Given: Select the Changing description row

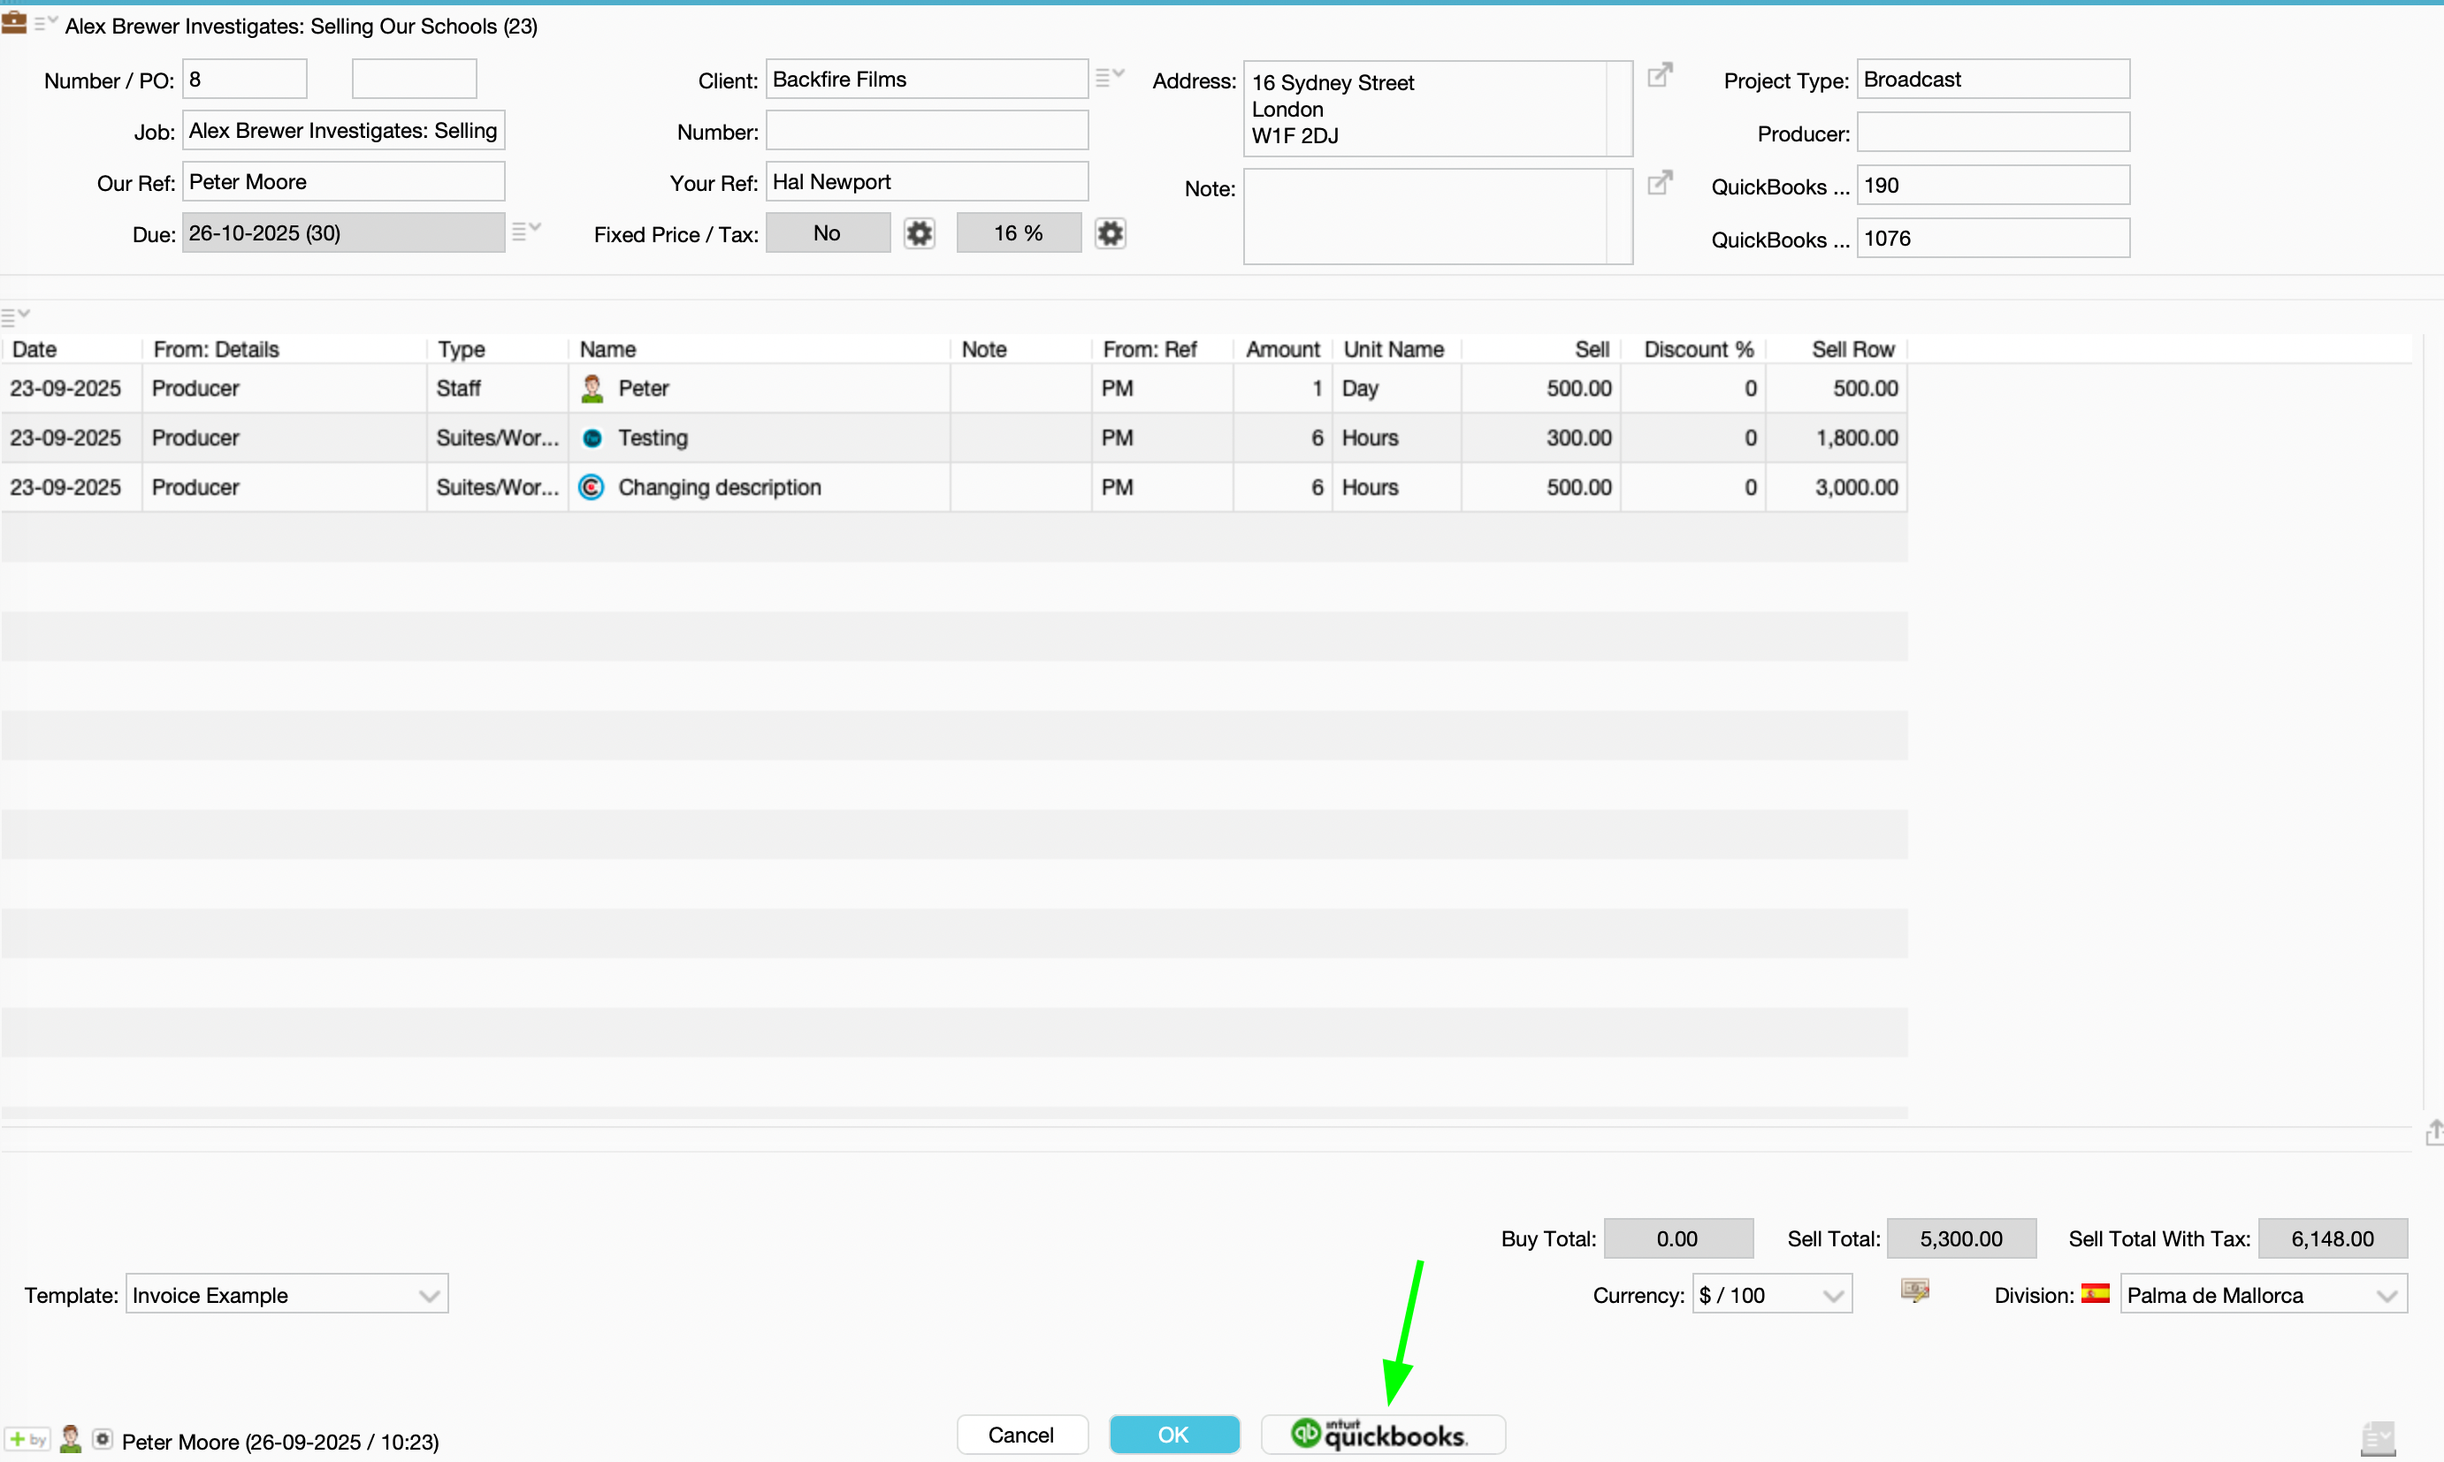Looking at the screenshot, I should coord(720,488).
